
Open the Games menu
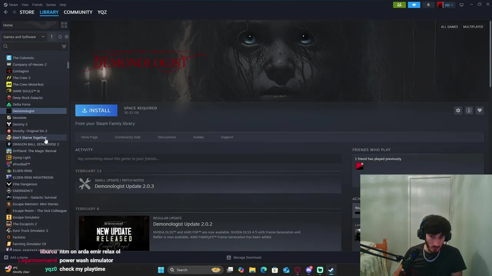51,5
